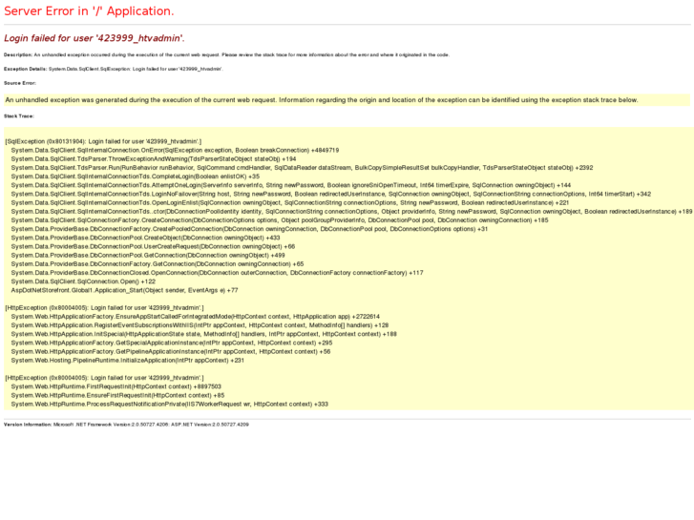Click the 'CreatePooledConnection' stack line
Viewport: 694px width, 520px height.
click(x=249, y=229)
